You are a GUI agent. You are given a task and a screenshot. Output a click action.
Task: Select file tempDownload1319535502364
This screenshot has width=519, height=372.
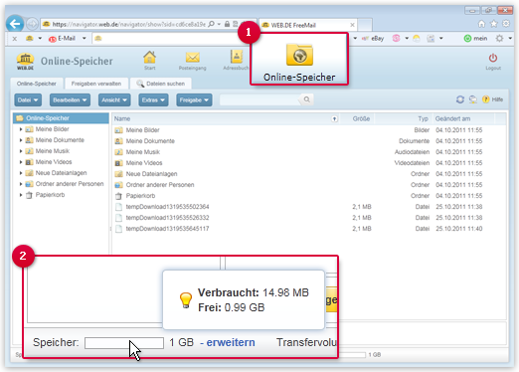[x=167, y=207]
